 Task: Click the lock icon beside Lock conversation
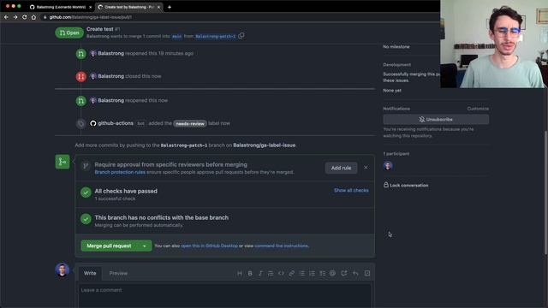point(386,185)
